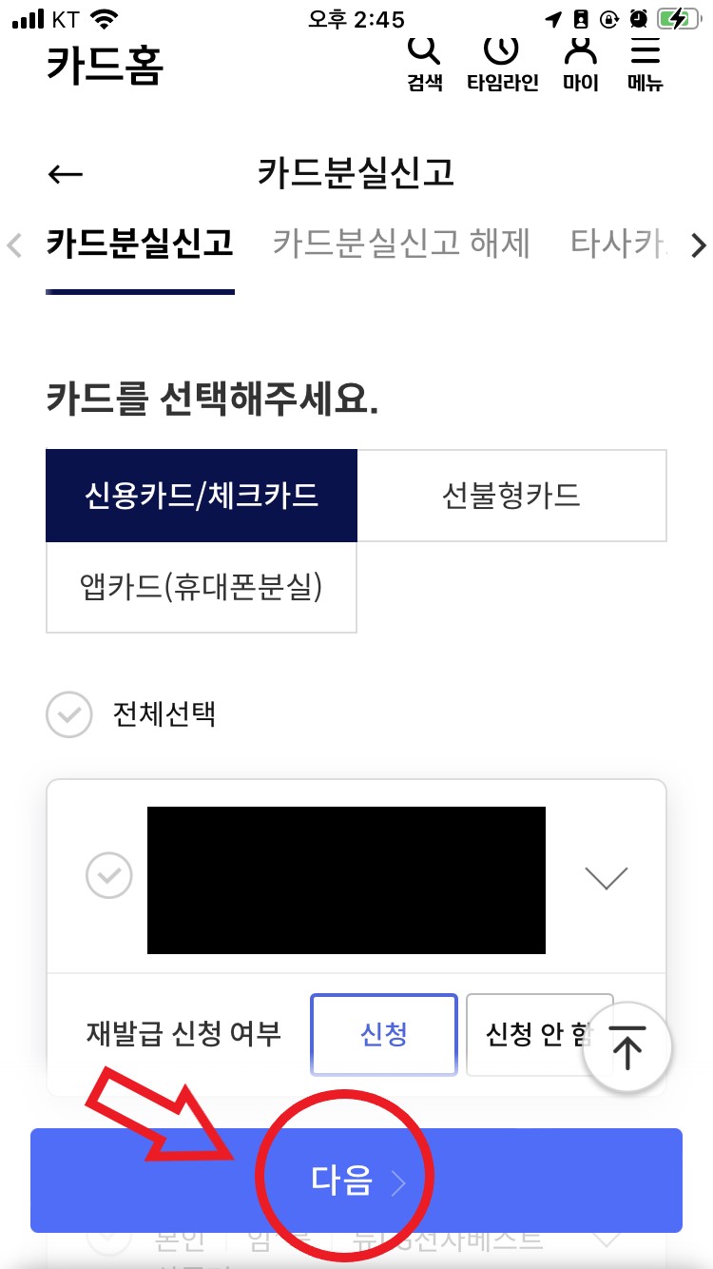Screen dimensions: 713x1269
Task: Tap the back arrow to go back
Action: coord(65,173)
